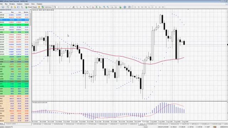Click the New Chart toolbar icon
Viewport: 228px width, 128px height.
(x=2, y=7)
